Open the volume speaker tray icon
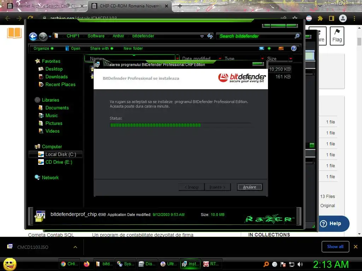 (x=300, y=264)
